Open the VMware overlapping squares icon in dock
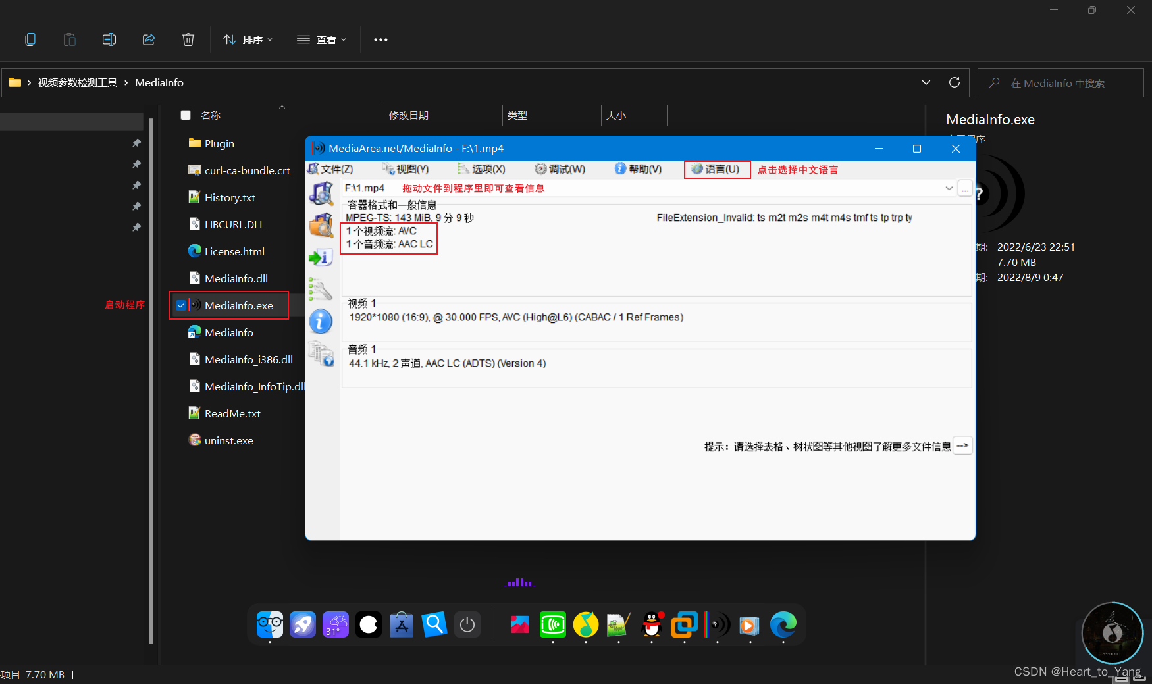This screenshot has width=1152, height=685. [685, 624]
